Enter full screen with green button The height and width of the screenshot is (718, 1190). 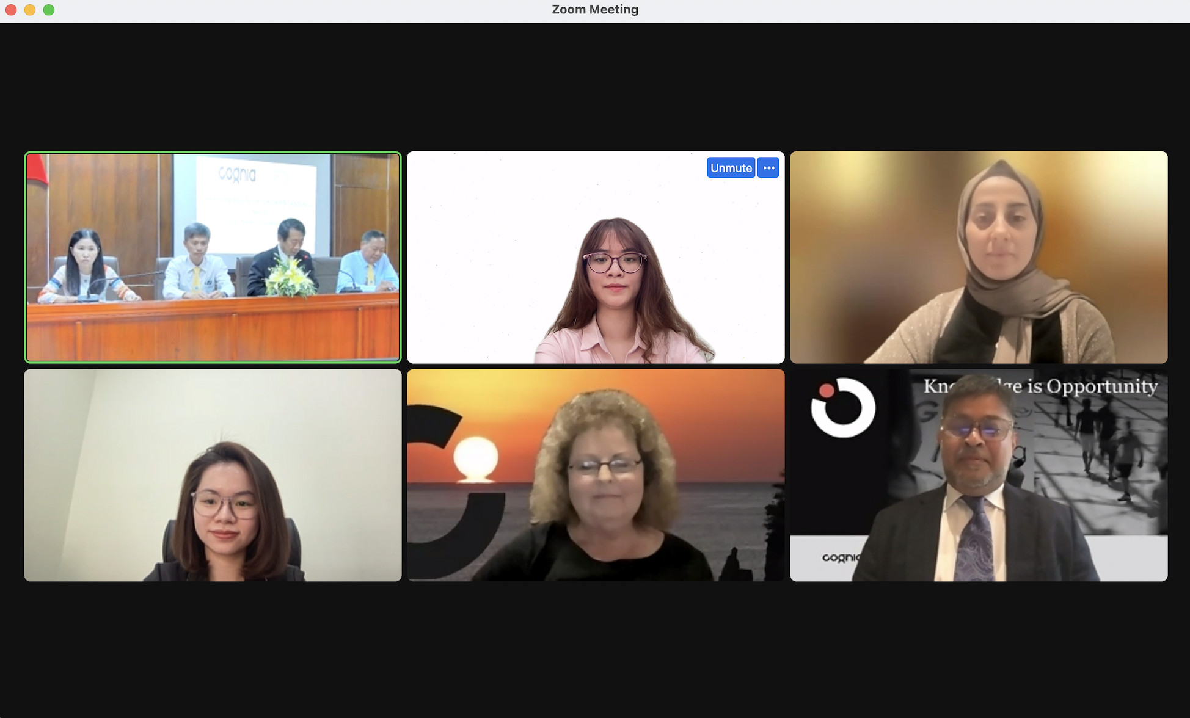point(49,10)
